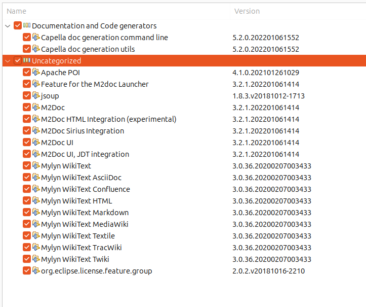Image resolution: width=366 pixels, height=307 pixels.
Task: Sort by the Version column header
Action: click(247, 11)
